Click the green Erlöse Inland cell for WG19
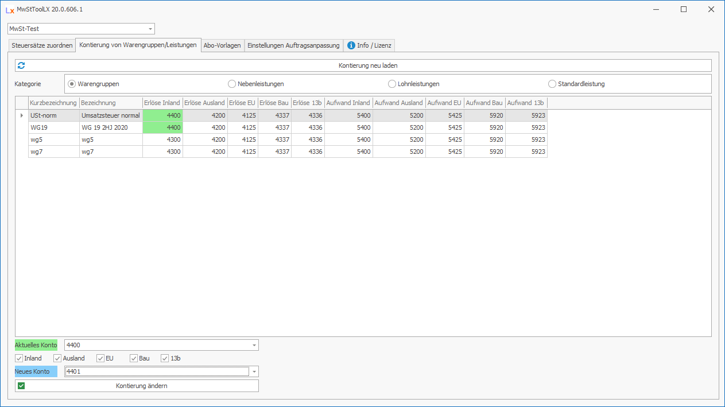This screenshot has height=407, width=725. (x=162, y=127)
